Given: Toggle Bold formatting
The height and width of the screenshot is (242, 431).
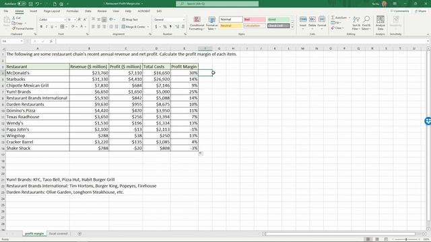Looking at the screenshot, I should tap(41, 27).
